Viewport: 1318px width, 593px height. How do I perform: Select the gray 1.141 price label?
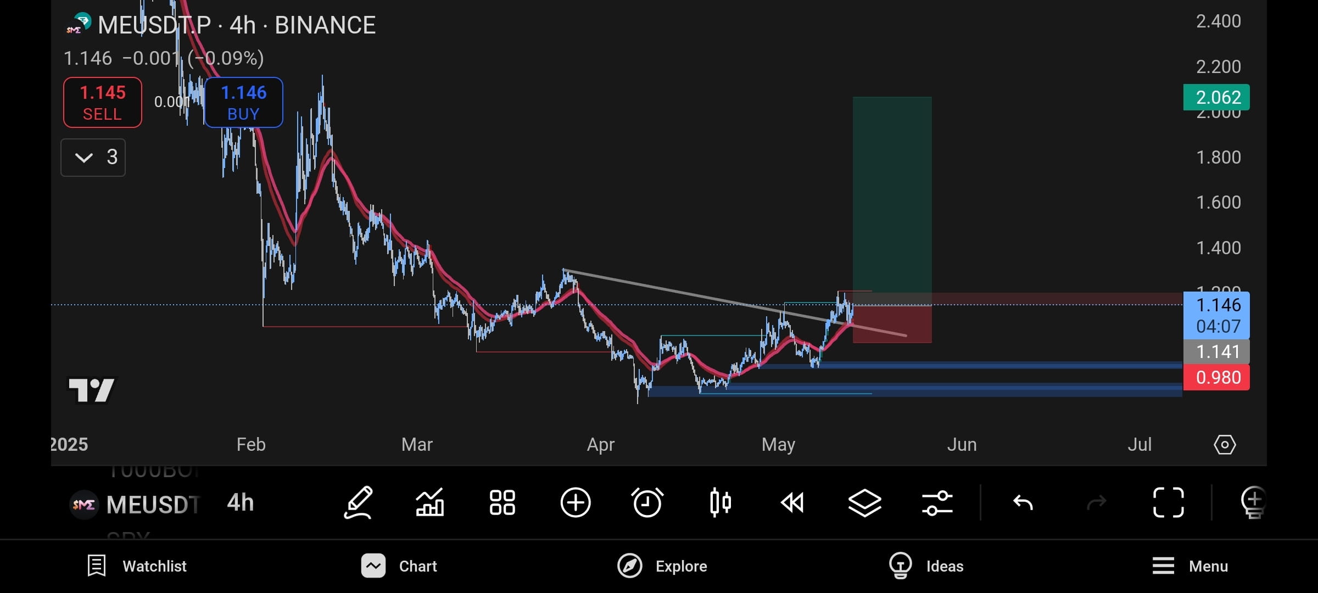point(1216,352)
